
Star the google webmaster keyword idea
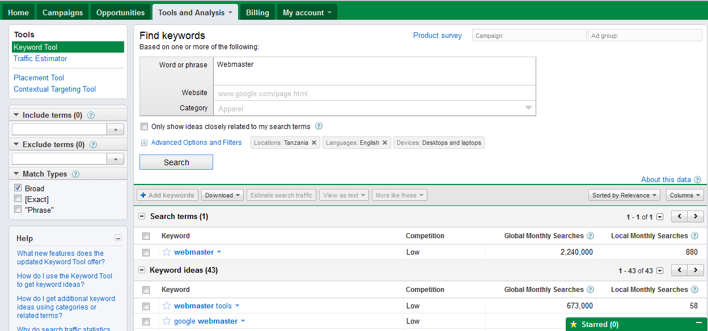click(167, 321)
